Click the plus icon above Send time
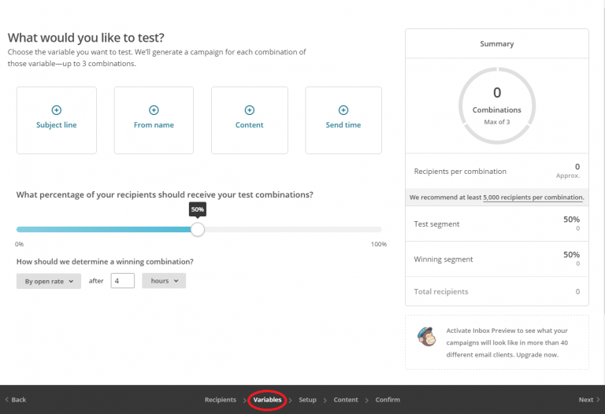The height and width of the screenshot is (414, 605). 343,110
